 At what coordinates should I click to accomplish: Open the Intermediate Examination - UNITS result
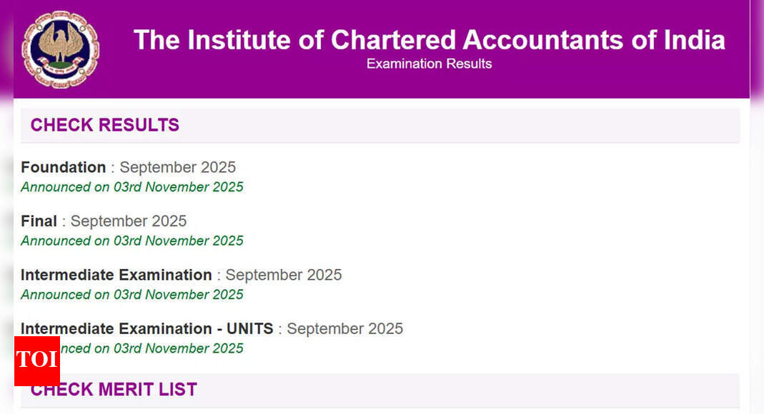click(x=212, y=329)
